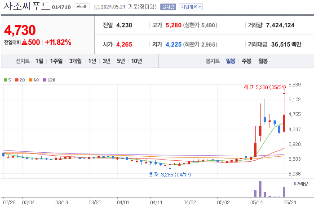Click the 거래대금 value 36,515 백만
The height and width of the screenshot is (210, 314).
[286, 44]
